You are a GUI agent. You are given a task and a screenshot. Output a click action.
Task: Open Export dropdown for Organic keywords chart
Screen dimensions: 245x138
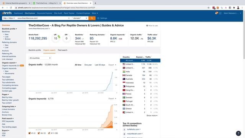coord(112,99)
